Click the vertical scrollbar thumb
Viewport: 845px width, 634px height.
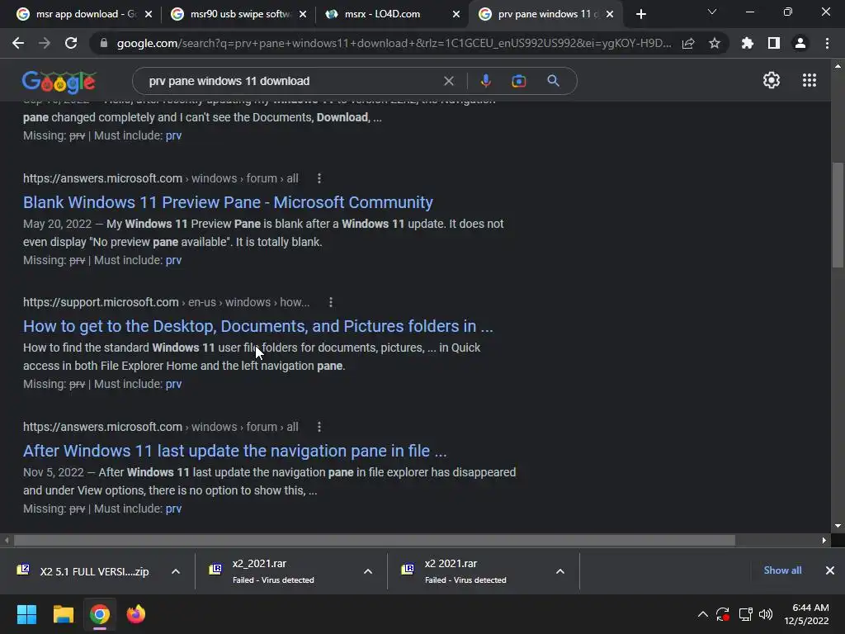[838, 215]
